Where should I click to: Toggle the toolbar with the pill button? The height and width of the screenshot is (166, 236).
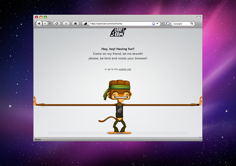click(199, 17)
